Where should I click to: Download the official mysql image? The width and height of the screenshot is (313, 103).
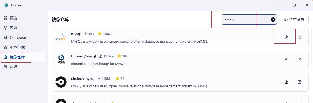pyautogui.click(x=286, y=37)
